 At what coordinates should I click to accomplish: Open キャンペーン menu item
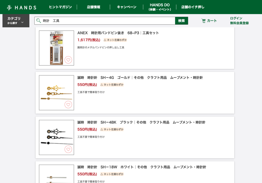point(127,7)
